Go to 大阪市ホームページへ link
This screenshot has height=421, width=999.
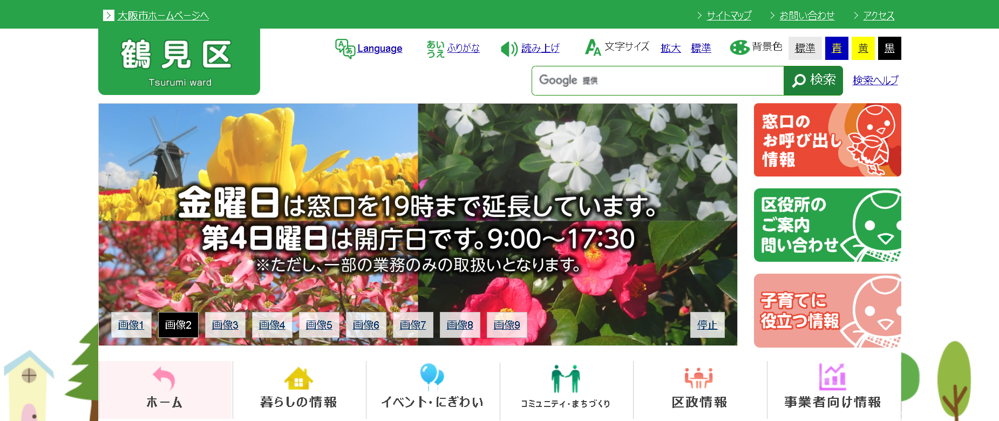163,16
